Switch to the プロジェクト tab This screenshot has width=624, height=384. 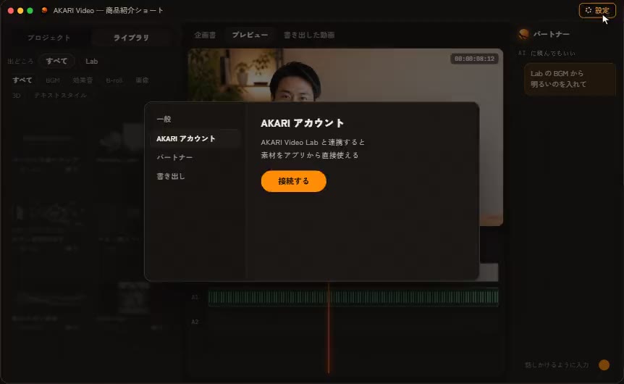click(x=49, y=38)
